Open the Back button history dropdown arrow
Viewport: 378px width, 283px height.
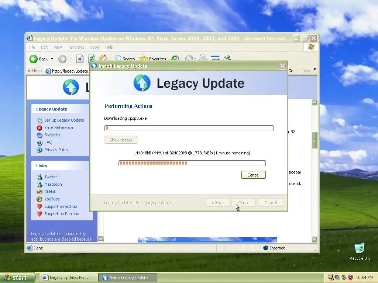pos(52,59)
